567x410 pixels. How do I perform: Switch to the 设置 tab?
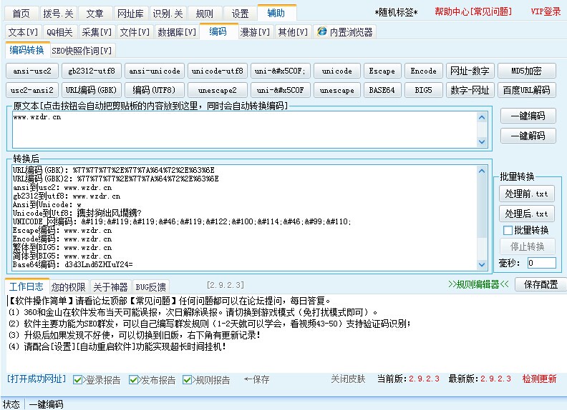[x=240, y=14]
